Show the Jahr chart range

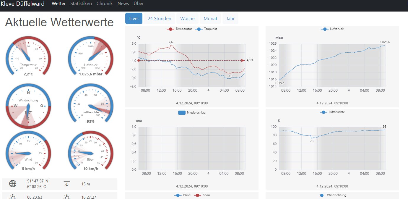(230, 18)
